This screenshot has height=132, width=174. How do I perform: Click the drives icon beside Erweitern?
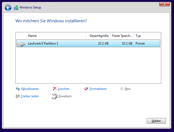55,96
